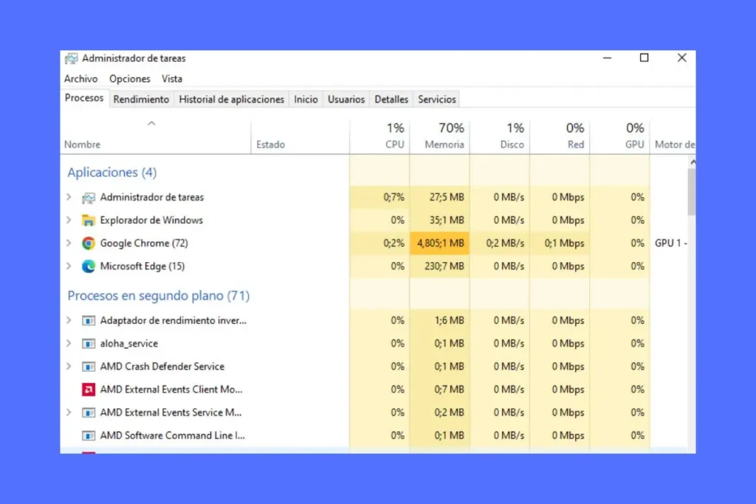Image resolution: width=756 pixels, height=504 pixels.
Task: Expand AMD Crash Defender Service row
Action: coord(69,367)
